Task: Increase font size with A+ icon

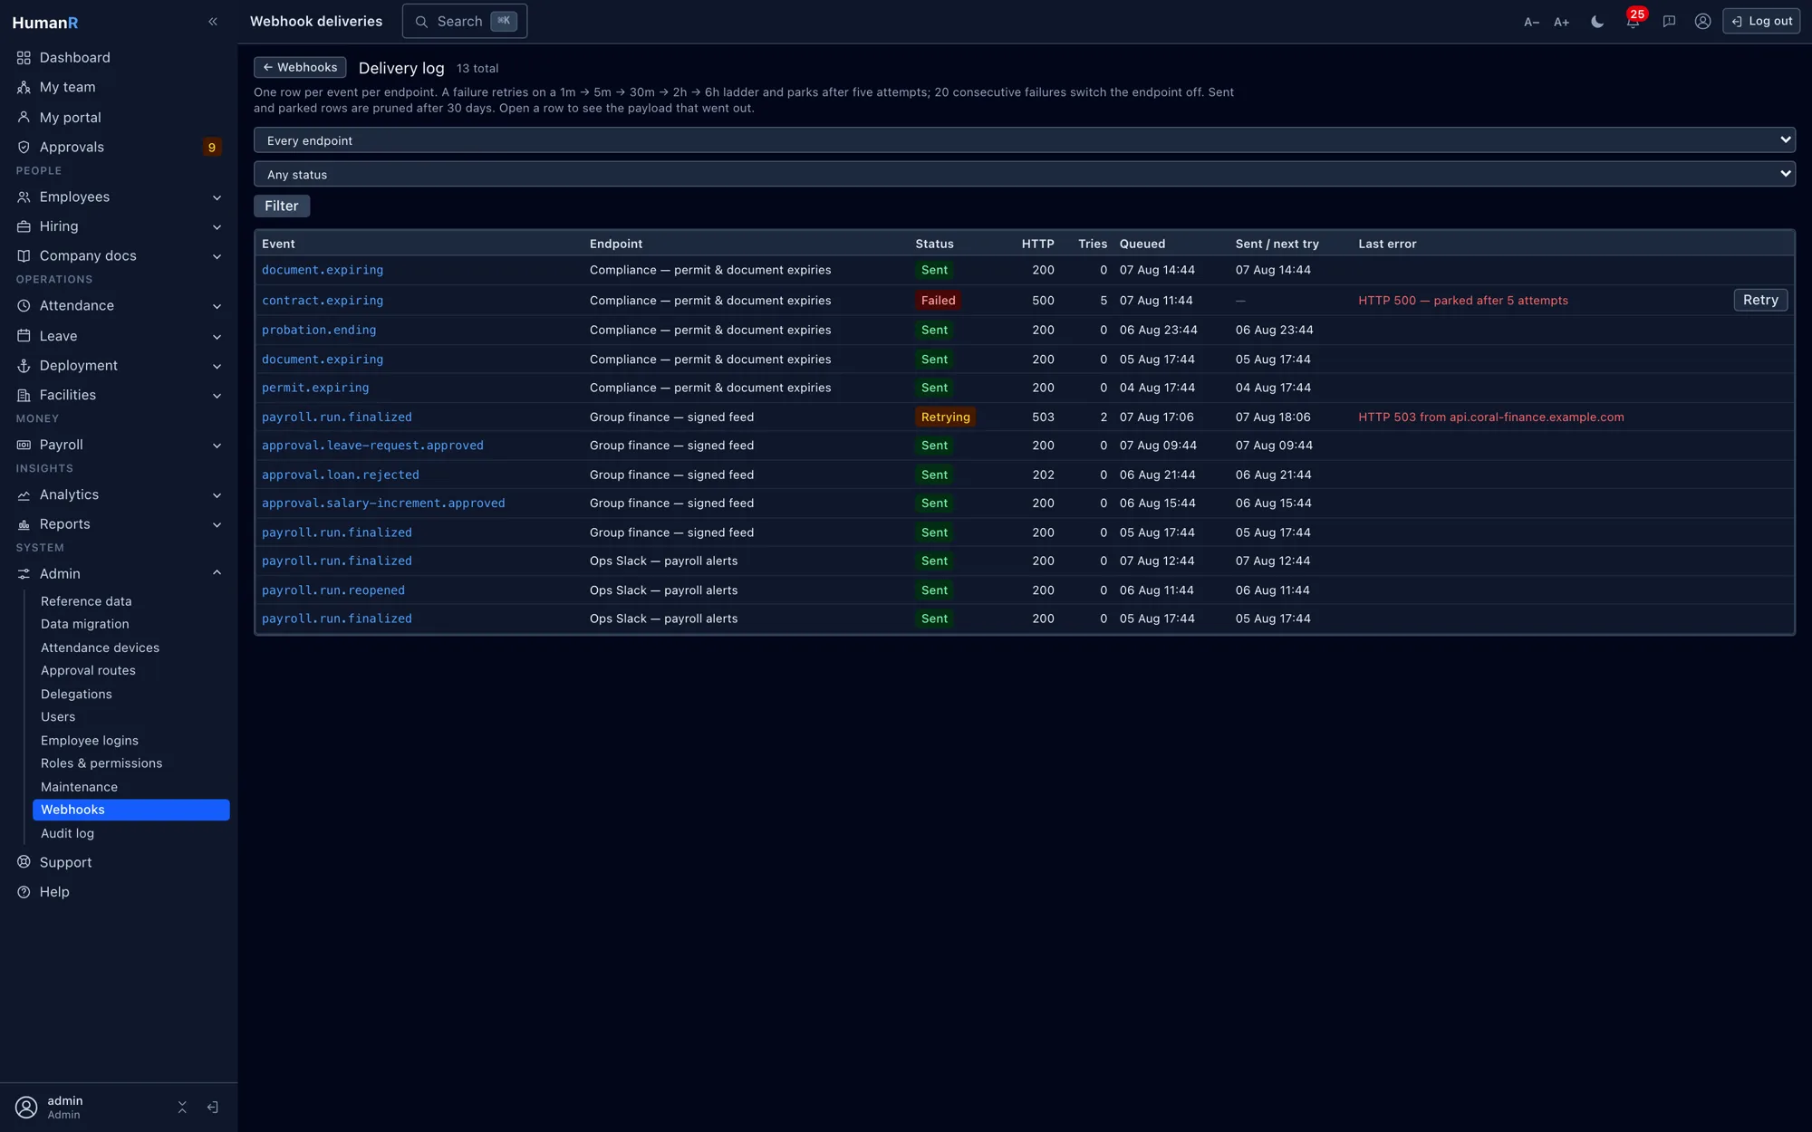Action: [1562, 22]
